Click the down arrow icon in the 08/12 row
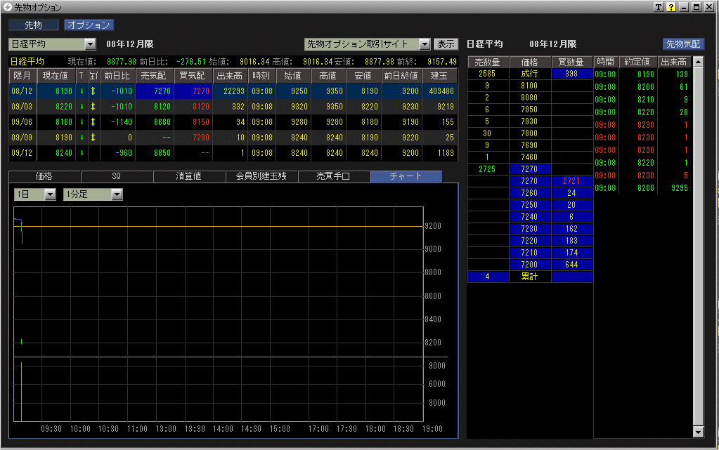Viewport: 719px width, 450px height. (82, 91)
